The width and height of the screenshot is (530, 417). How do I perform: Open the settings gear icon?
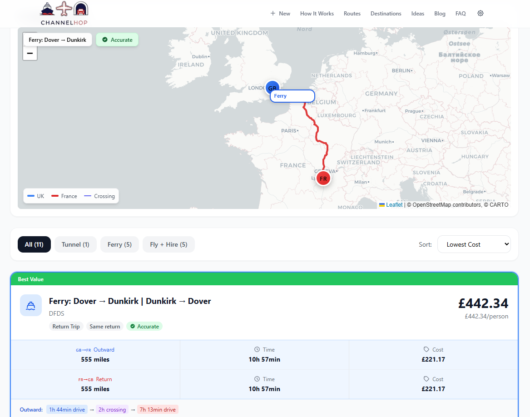(480, 13)
